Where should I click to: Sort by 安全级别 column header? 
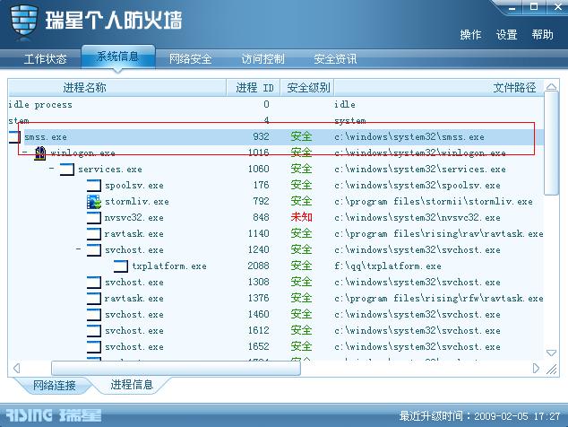tap(307, 88)
